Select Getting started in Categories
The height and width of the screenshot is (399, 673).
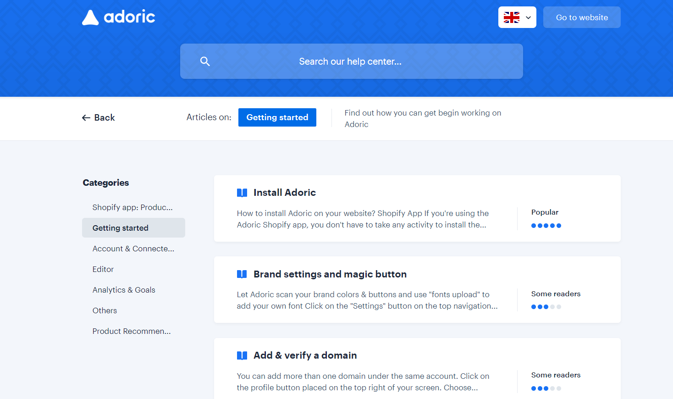(x=133, y=228)
